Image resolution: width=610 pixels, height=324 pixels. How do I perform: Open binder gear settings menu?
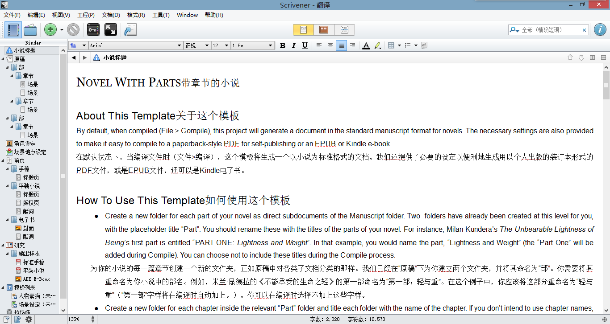[29, 319]
